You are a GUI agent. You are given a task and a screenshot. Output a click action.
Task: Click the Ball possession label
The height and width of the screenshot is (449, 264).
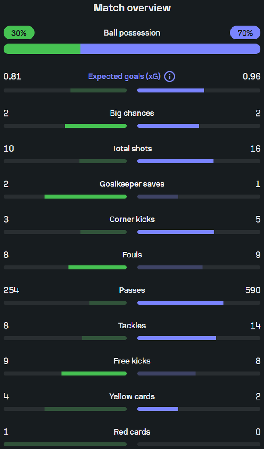[x=132, y=32]
